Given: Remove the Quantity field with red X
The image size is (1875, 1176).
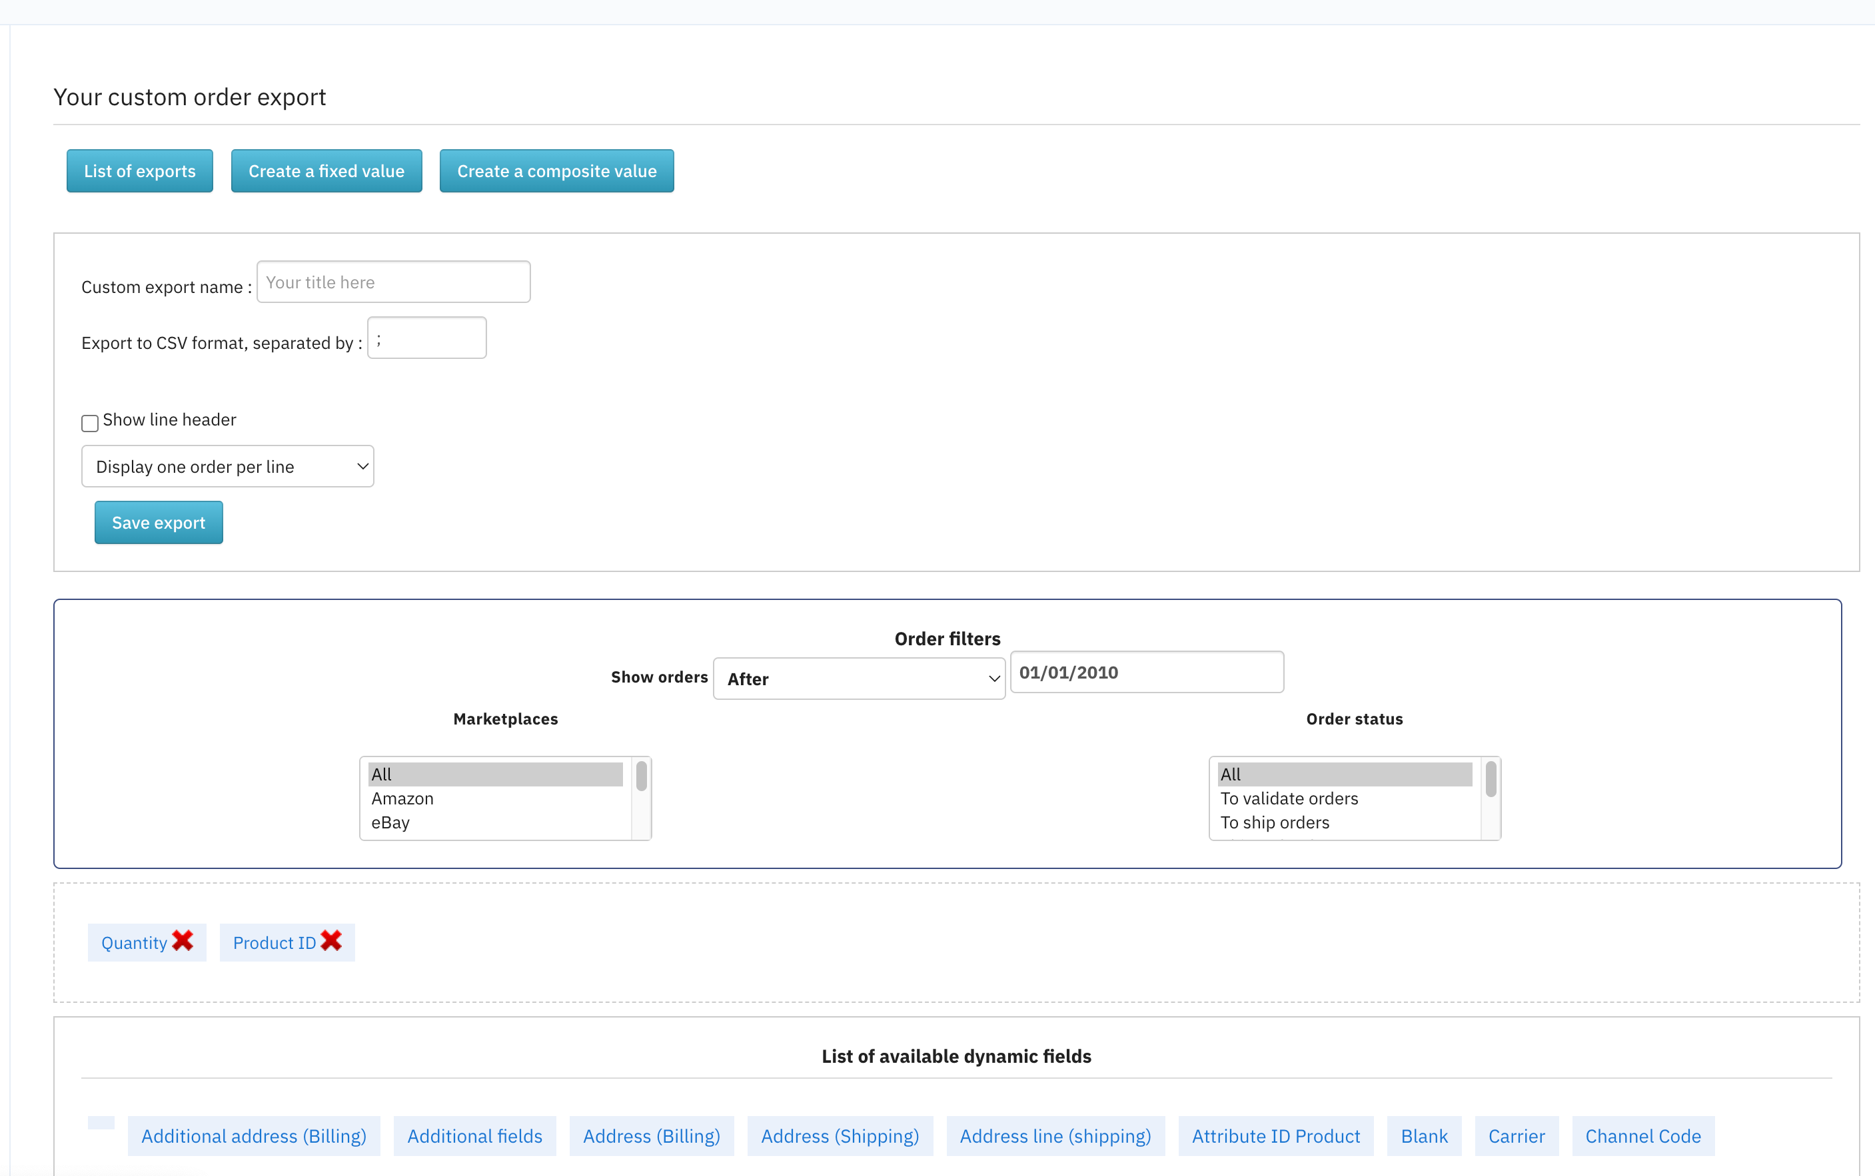Looking at the screenshot, I should (182, 941).
